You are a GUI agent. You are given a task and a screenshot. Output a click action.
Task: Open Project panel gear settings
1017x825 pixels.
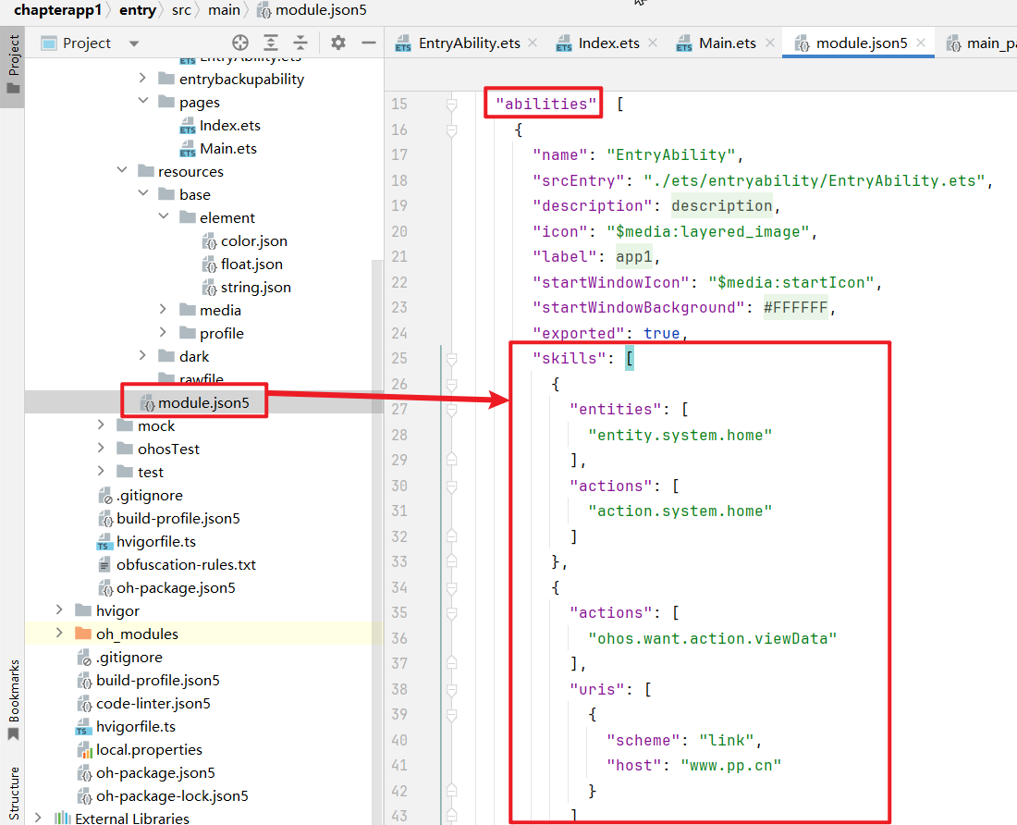coord(337,43)
